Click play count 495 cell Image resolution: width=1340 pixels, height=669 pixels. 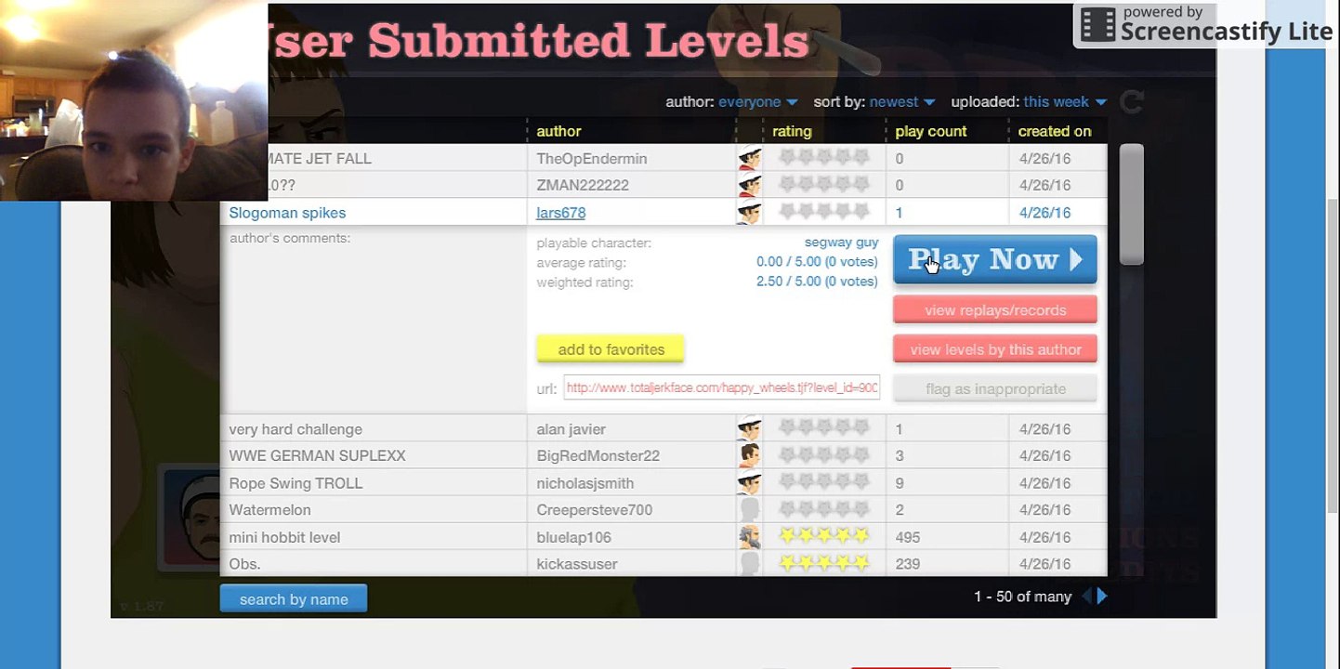(907, 537)
